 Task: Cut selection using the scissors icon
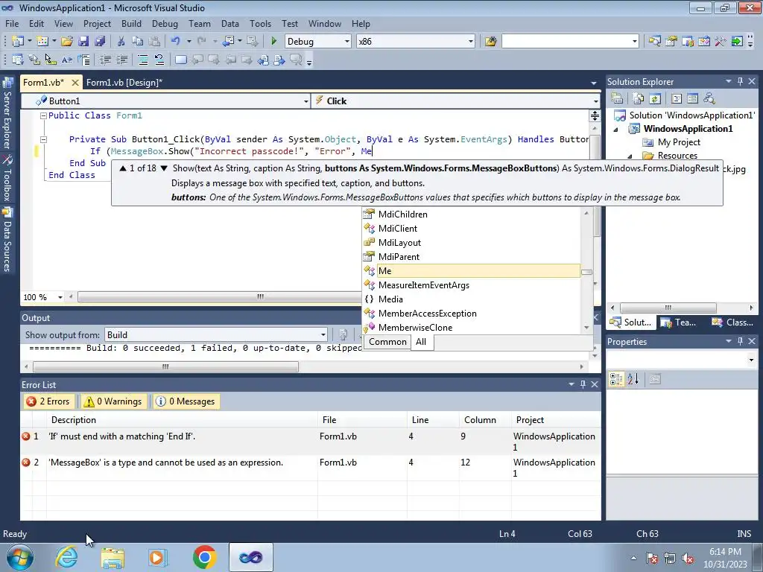click(121, 42)
